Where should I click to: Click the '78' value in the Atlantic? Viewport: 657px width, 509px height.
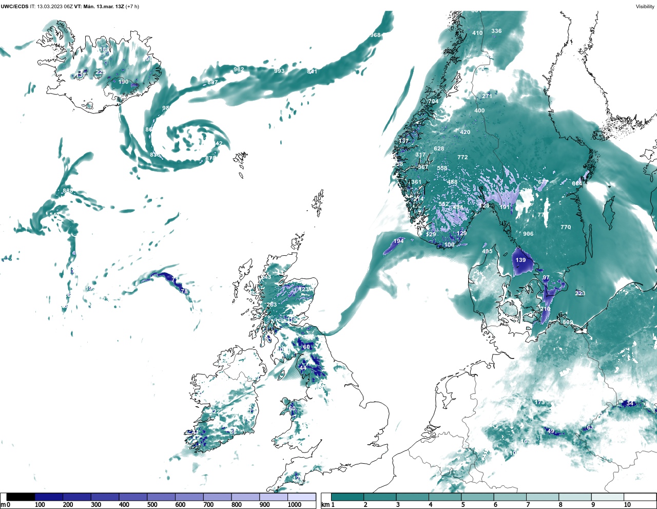(184, 291)
